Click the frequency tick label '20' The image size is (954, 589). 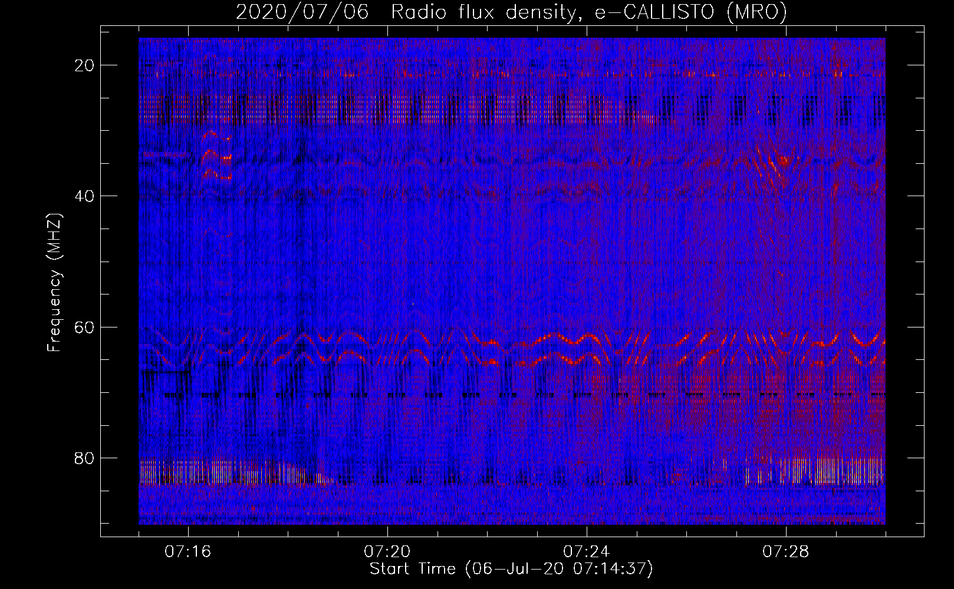(x=85, y=65)
